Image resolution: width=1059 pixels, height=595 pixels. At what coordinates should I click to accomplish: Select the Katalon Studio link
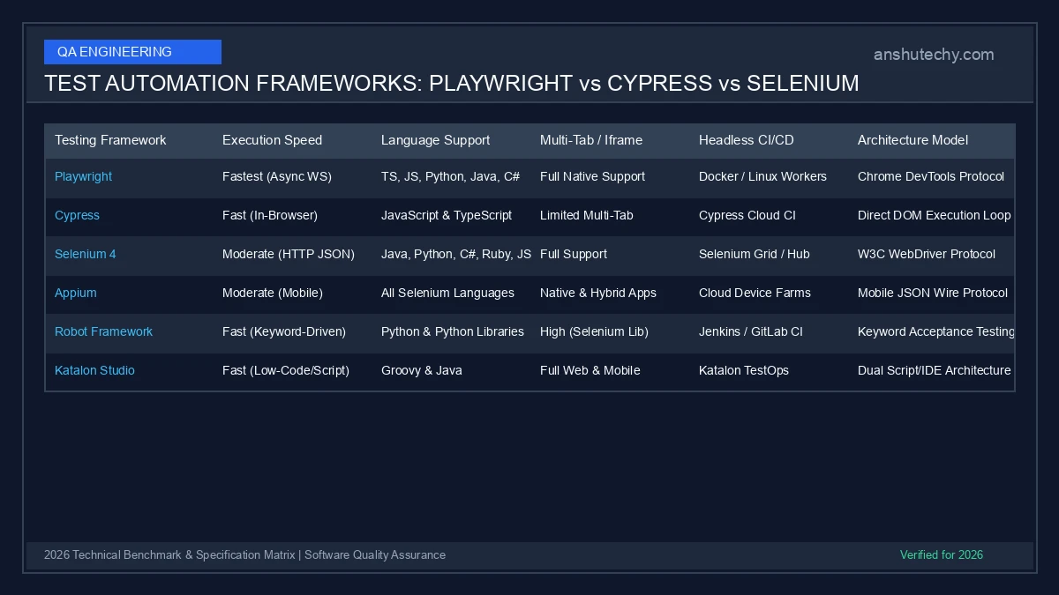pos(94,370)
